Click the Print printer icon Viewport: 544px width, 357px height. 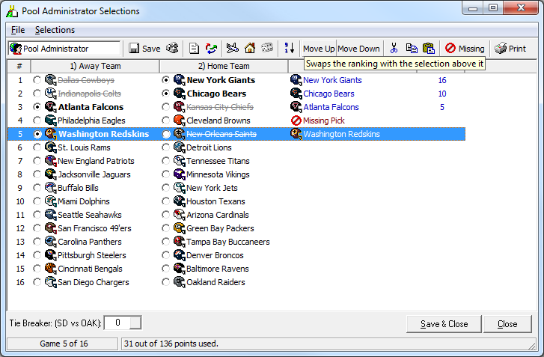coord(501,48)
